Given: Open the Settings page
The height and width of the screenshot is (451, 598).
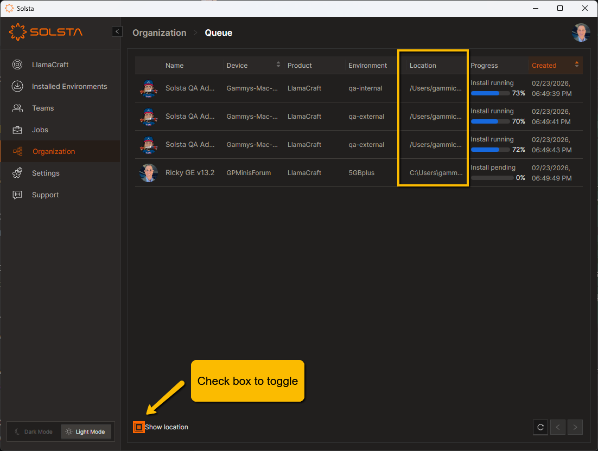Looking at the screenshot, I should tap(60, 173).
